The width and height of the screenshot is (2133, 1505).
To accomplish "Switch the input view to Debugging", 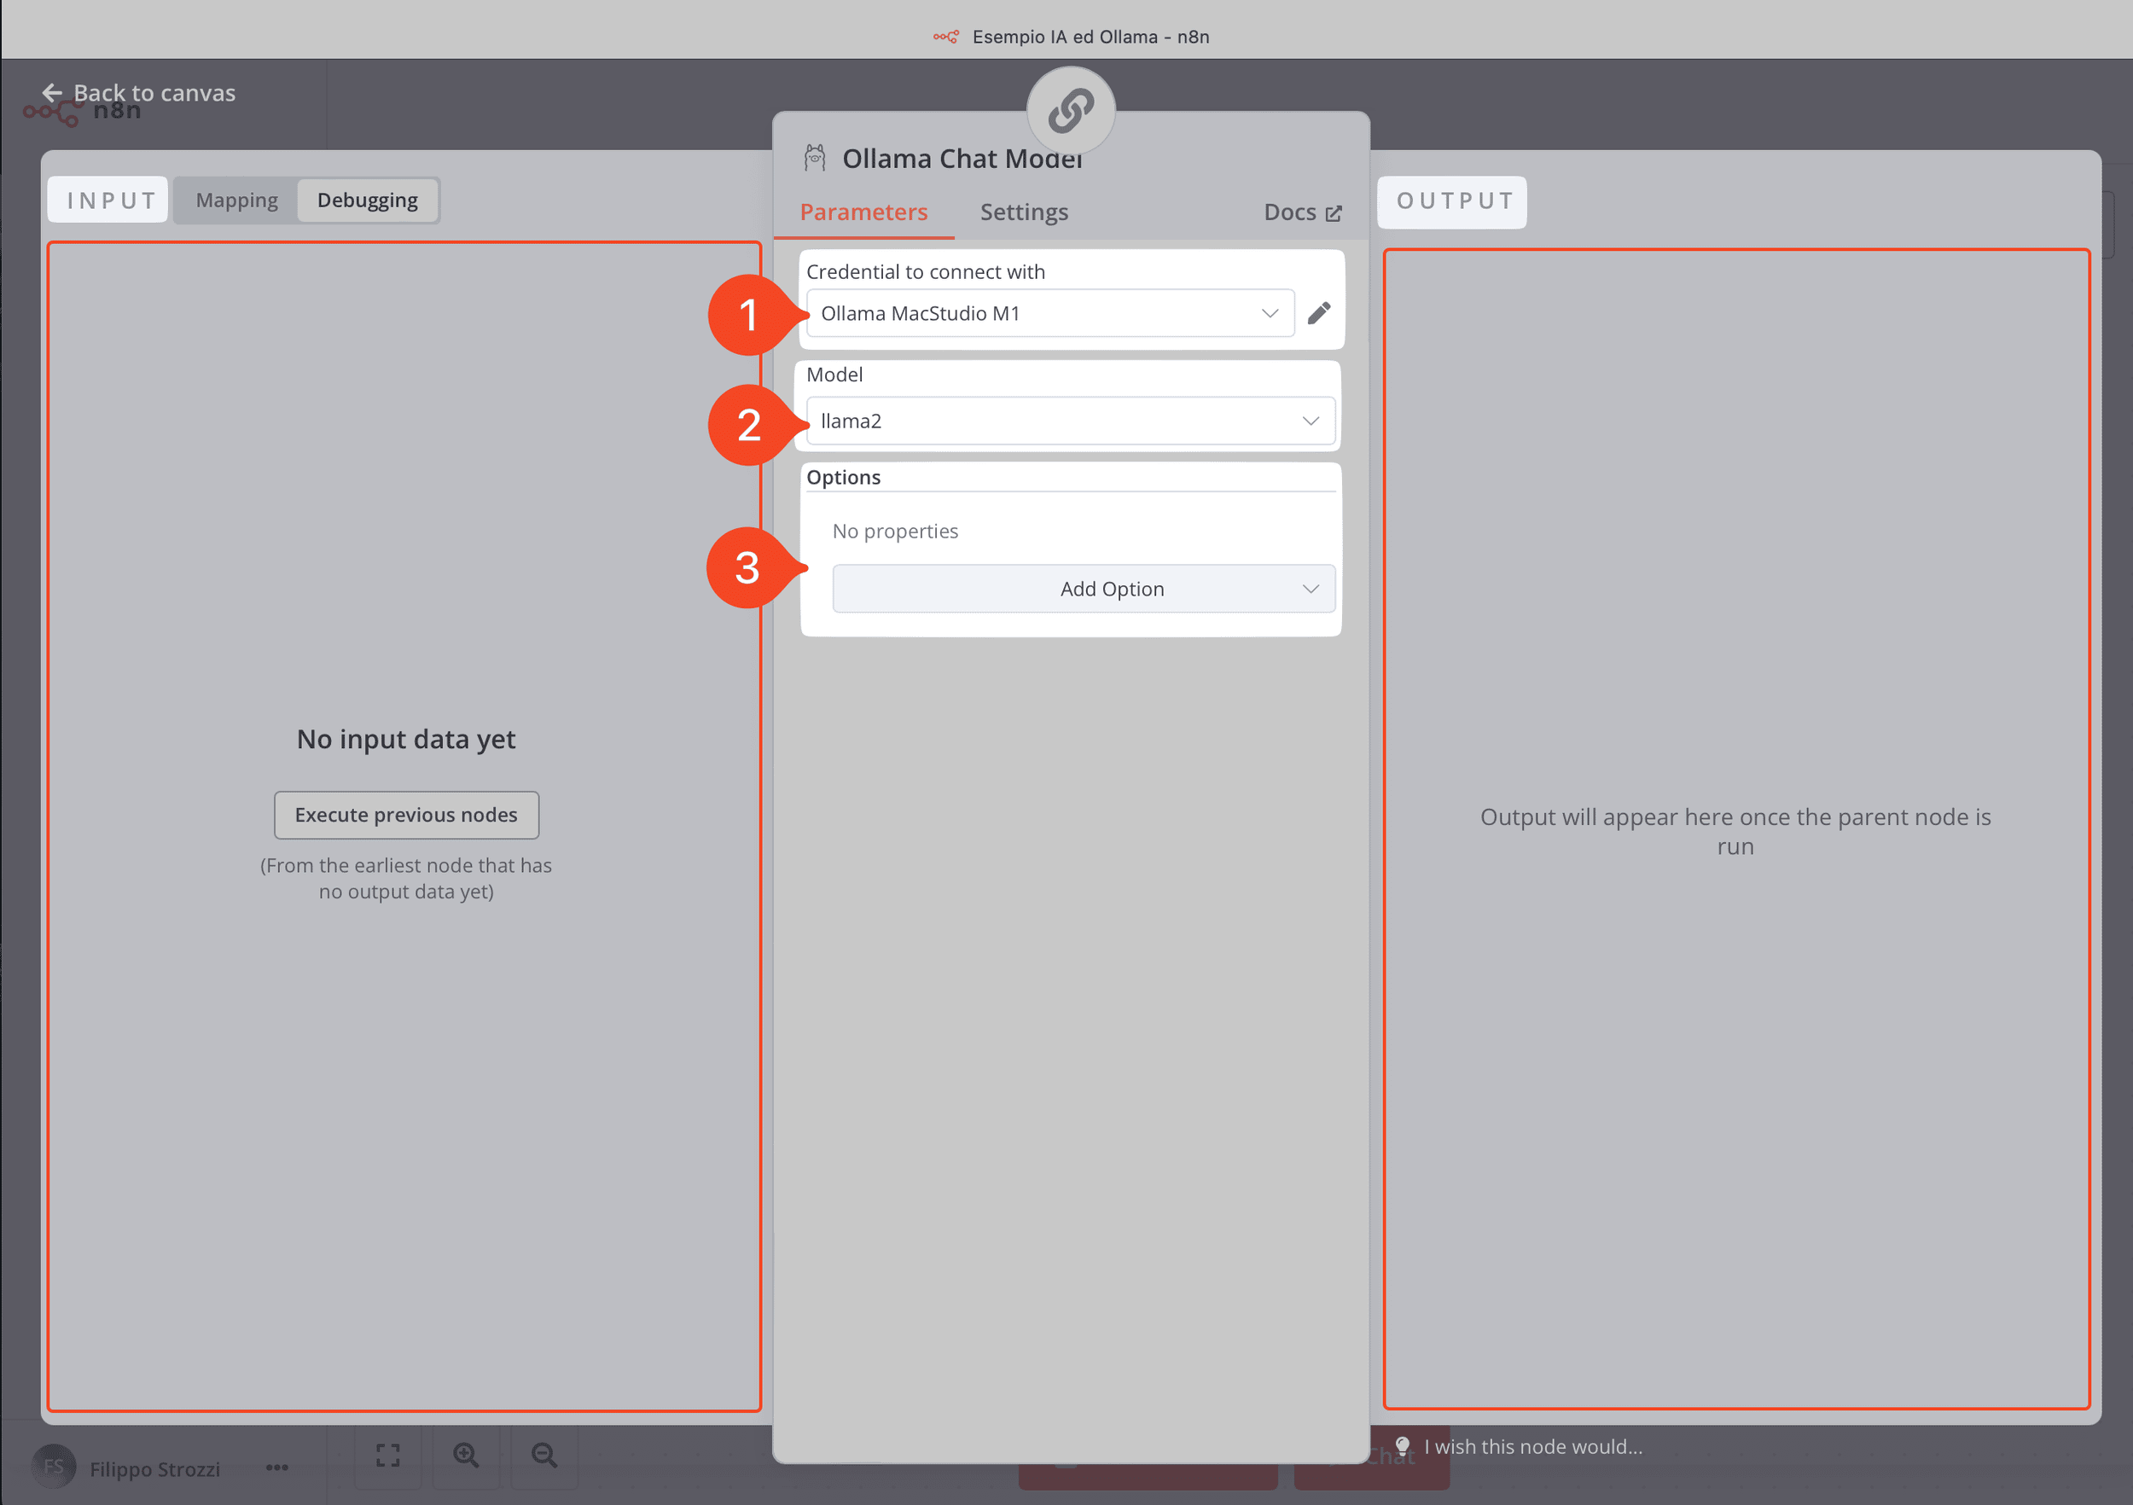I will [x=367, y=200].
